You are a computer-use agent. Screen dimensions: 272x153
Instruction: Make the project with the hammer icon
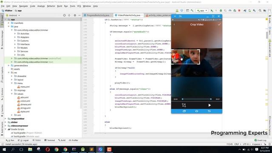tap(192, 11)
